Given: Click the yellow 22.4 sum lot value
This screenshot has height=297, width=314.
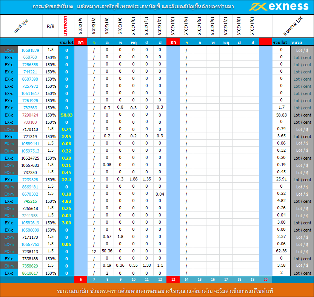Looking at the screenshot, I should click(x=66, y=180).
